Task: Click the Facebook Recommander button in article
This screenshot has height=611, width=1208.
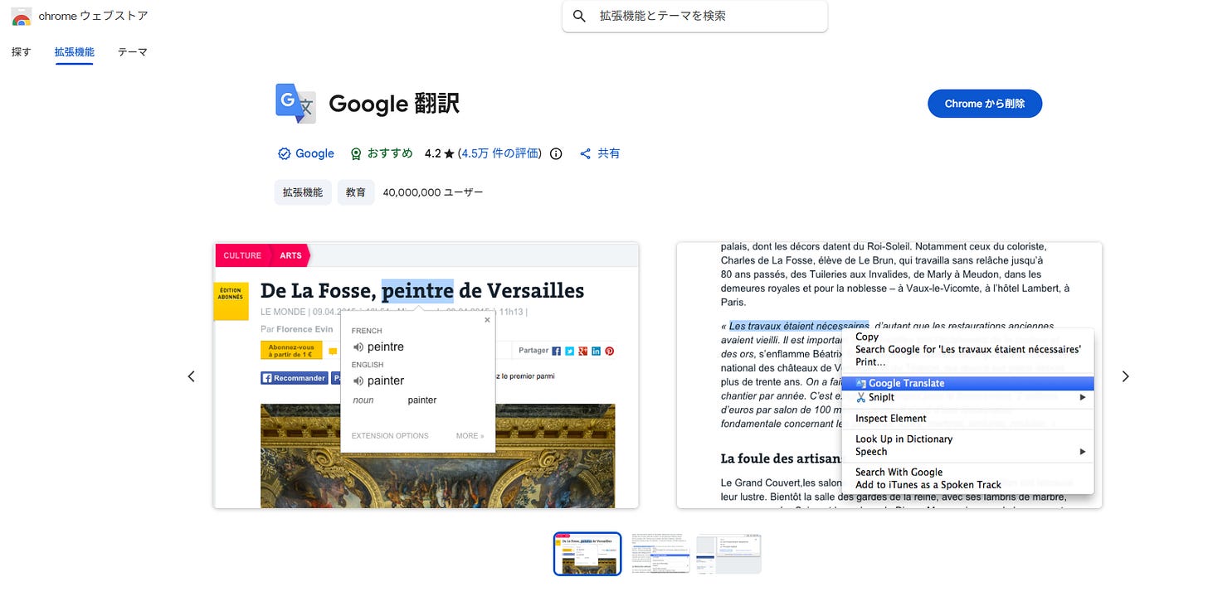Action: point(295,378)
